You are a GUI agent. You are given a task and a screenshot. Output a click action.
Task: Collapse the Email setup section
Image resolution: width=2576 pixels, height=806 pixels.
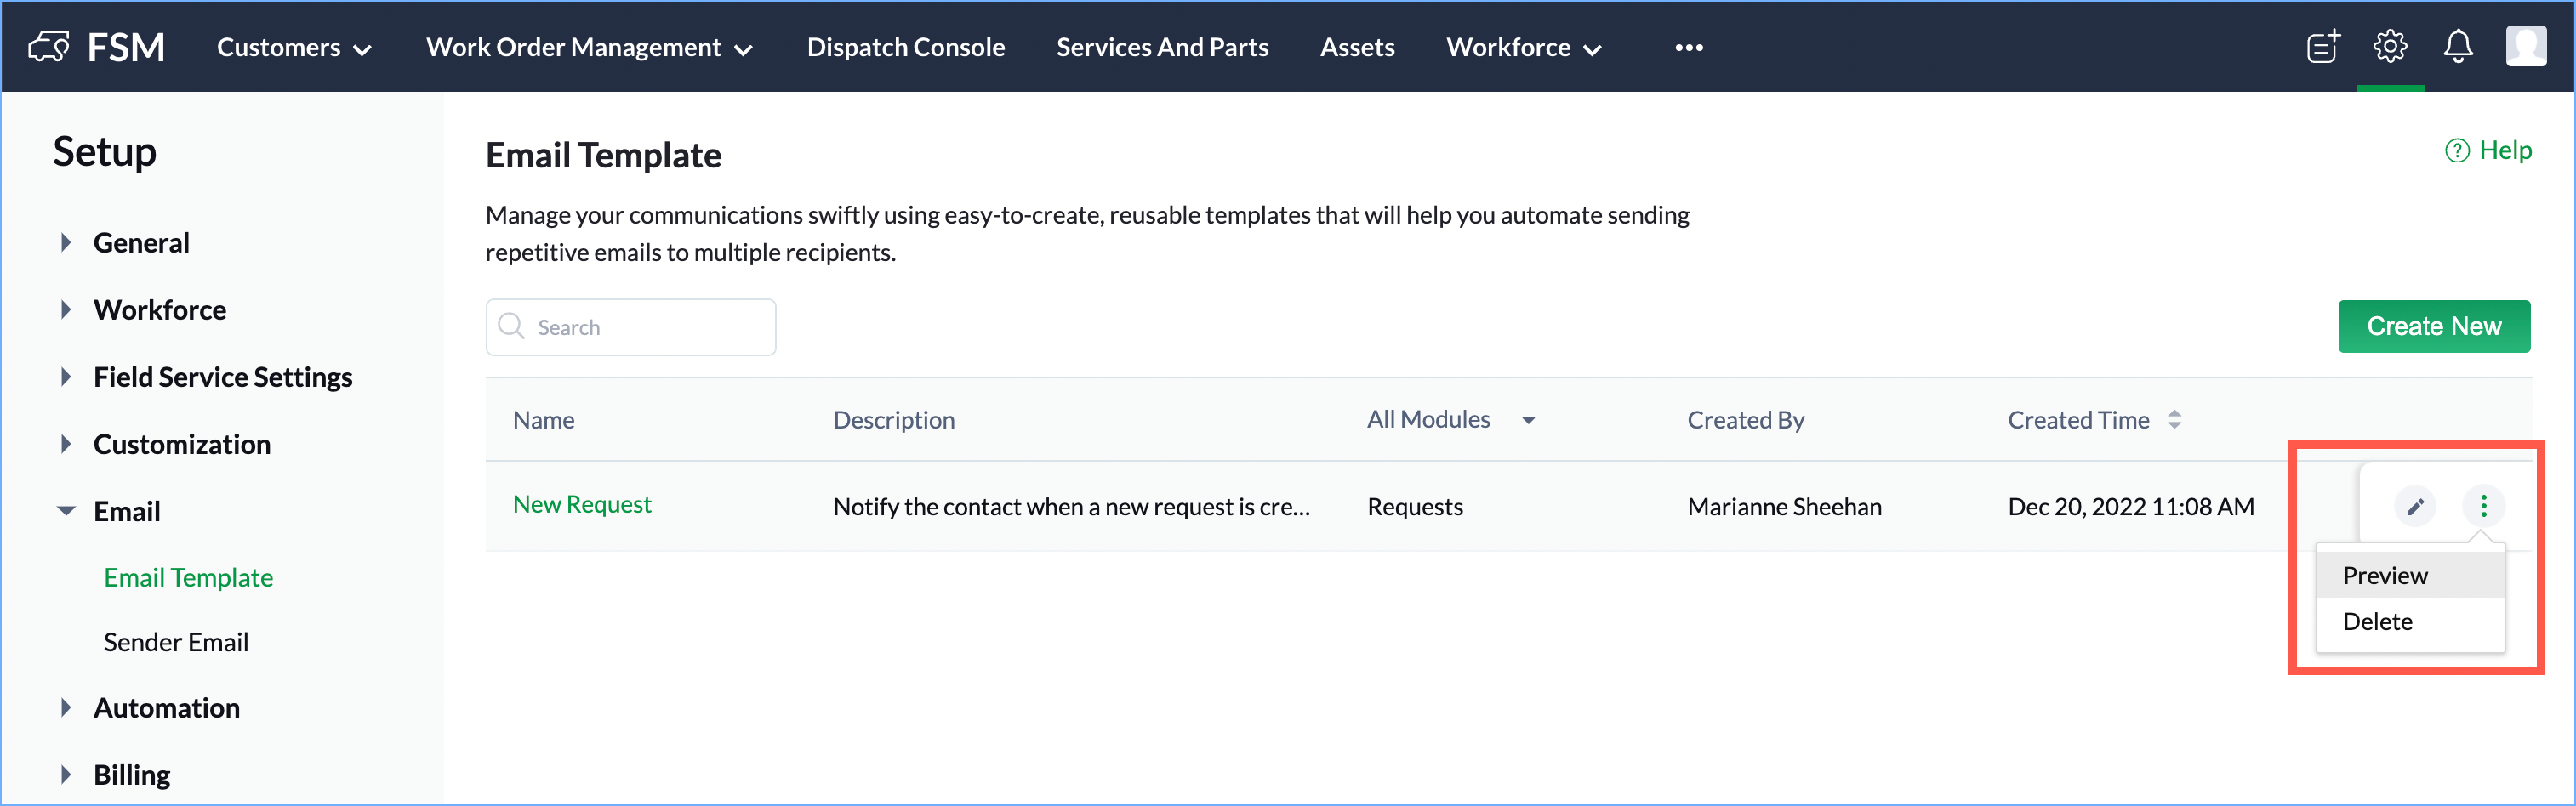click(x=66, y=511)
